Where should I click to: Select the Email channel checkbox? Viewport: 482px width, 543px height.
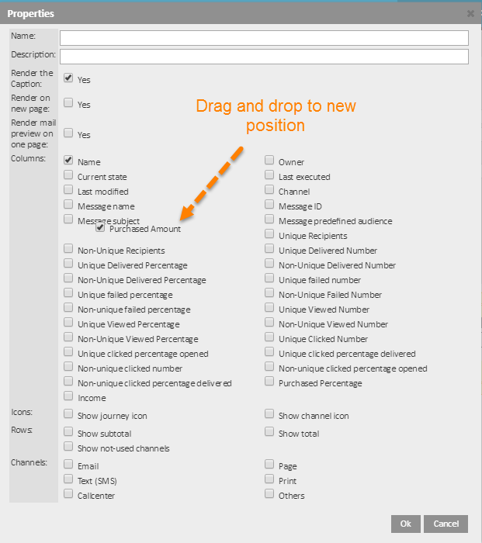[x=68, y=465]
